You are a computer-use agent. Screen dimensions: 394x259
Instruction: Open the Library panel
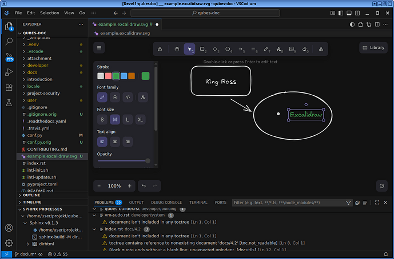372,48
